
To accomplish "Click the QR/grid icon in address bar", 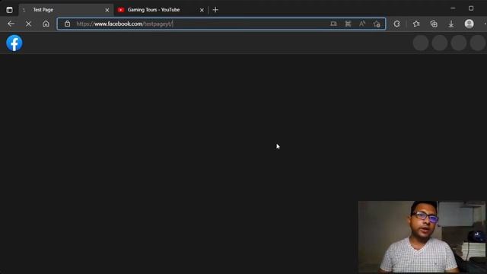I will pyautogui.click(x=348, y=24).
